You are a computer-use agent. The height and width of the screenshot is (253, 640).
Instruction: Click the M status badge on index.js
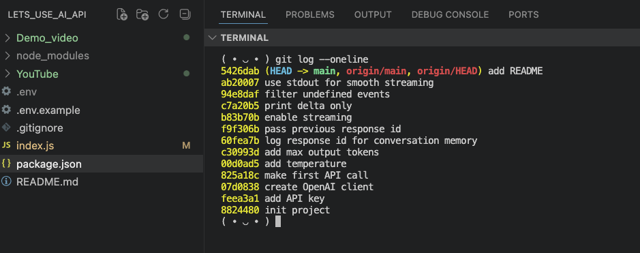point(186,146)
